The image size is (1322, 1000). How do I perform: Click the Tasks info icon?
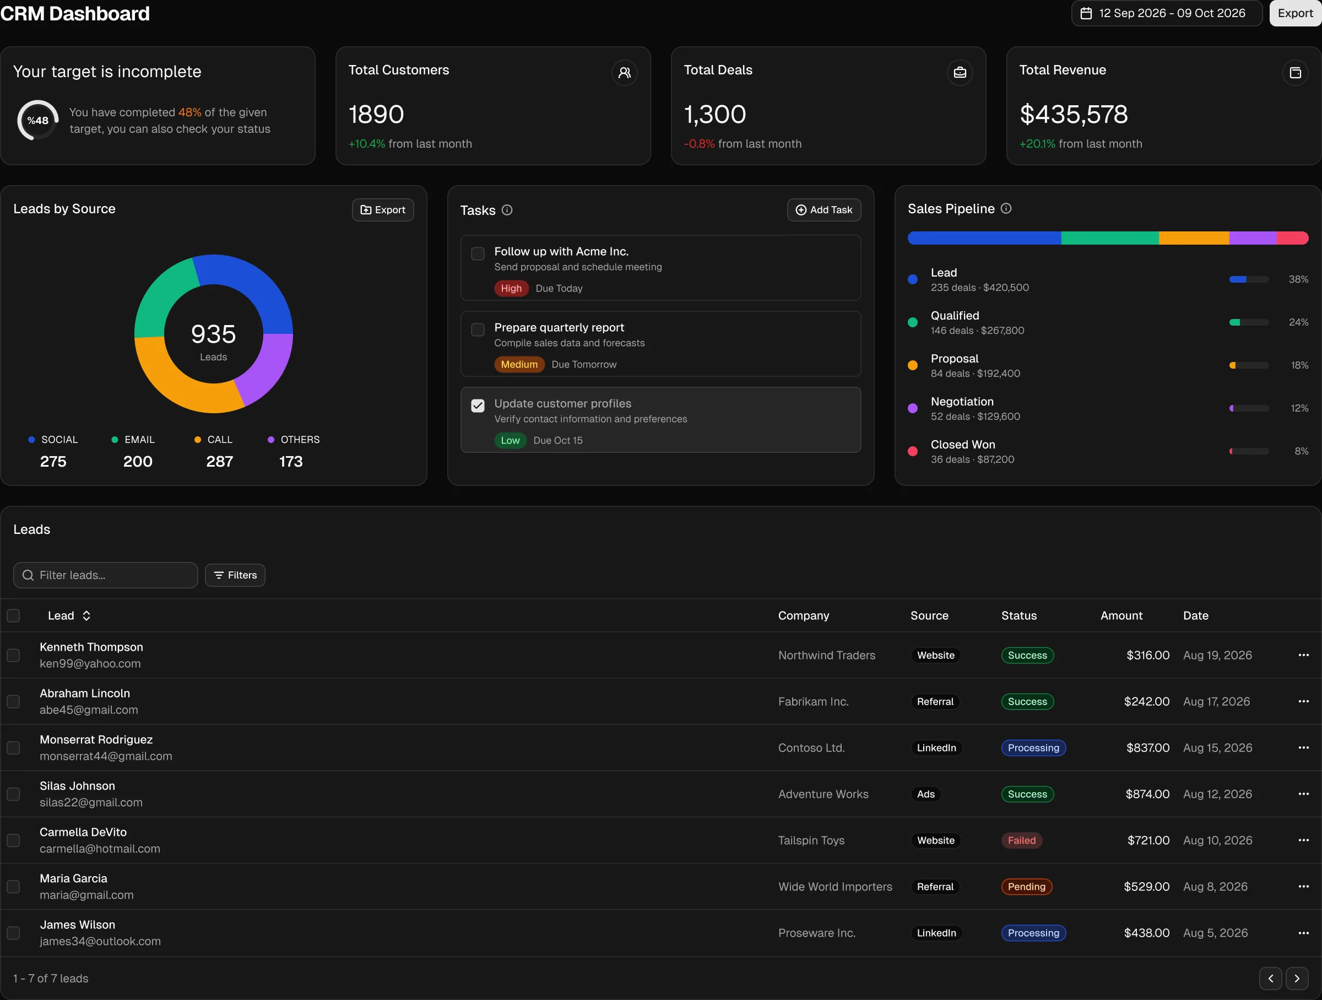(x=507, y=210)
